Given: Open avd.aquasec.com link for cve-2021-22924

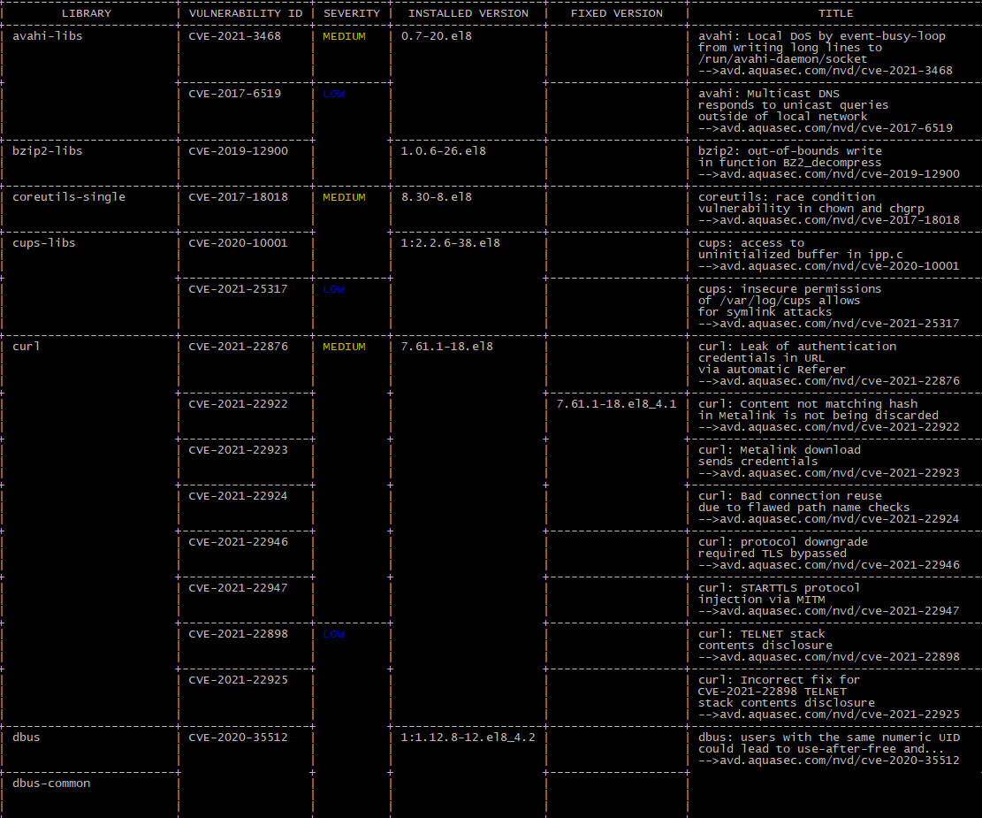Looking at the screenshot, I should 829,519.
